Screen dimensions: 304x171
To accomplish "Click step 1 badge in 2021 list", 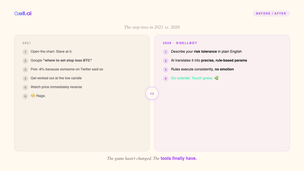I will tap(25, 52).
